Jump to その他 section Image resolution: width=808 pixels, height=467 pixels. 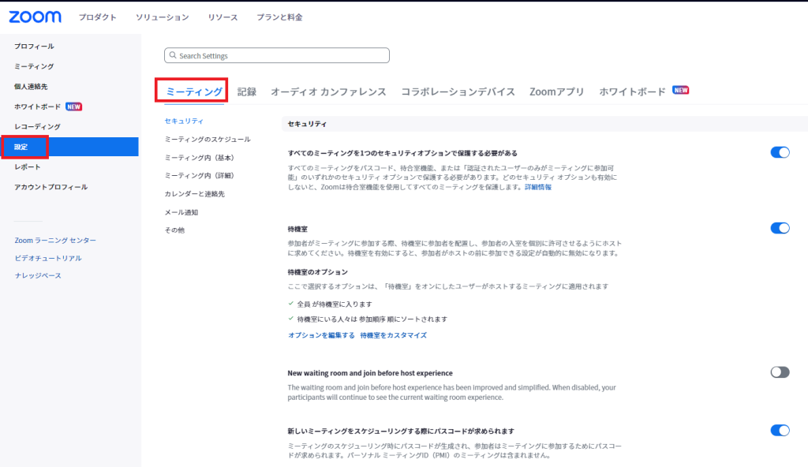click(x=174, y=230)
